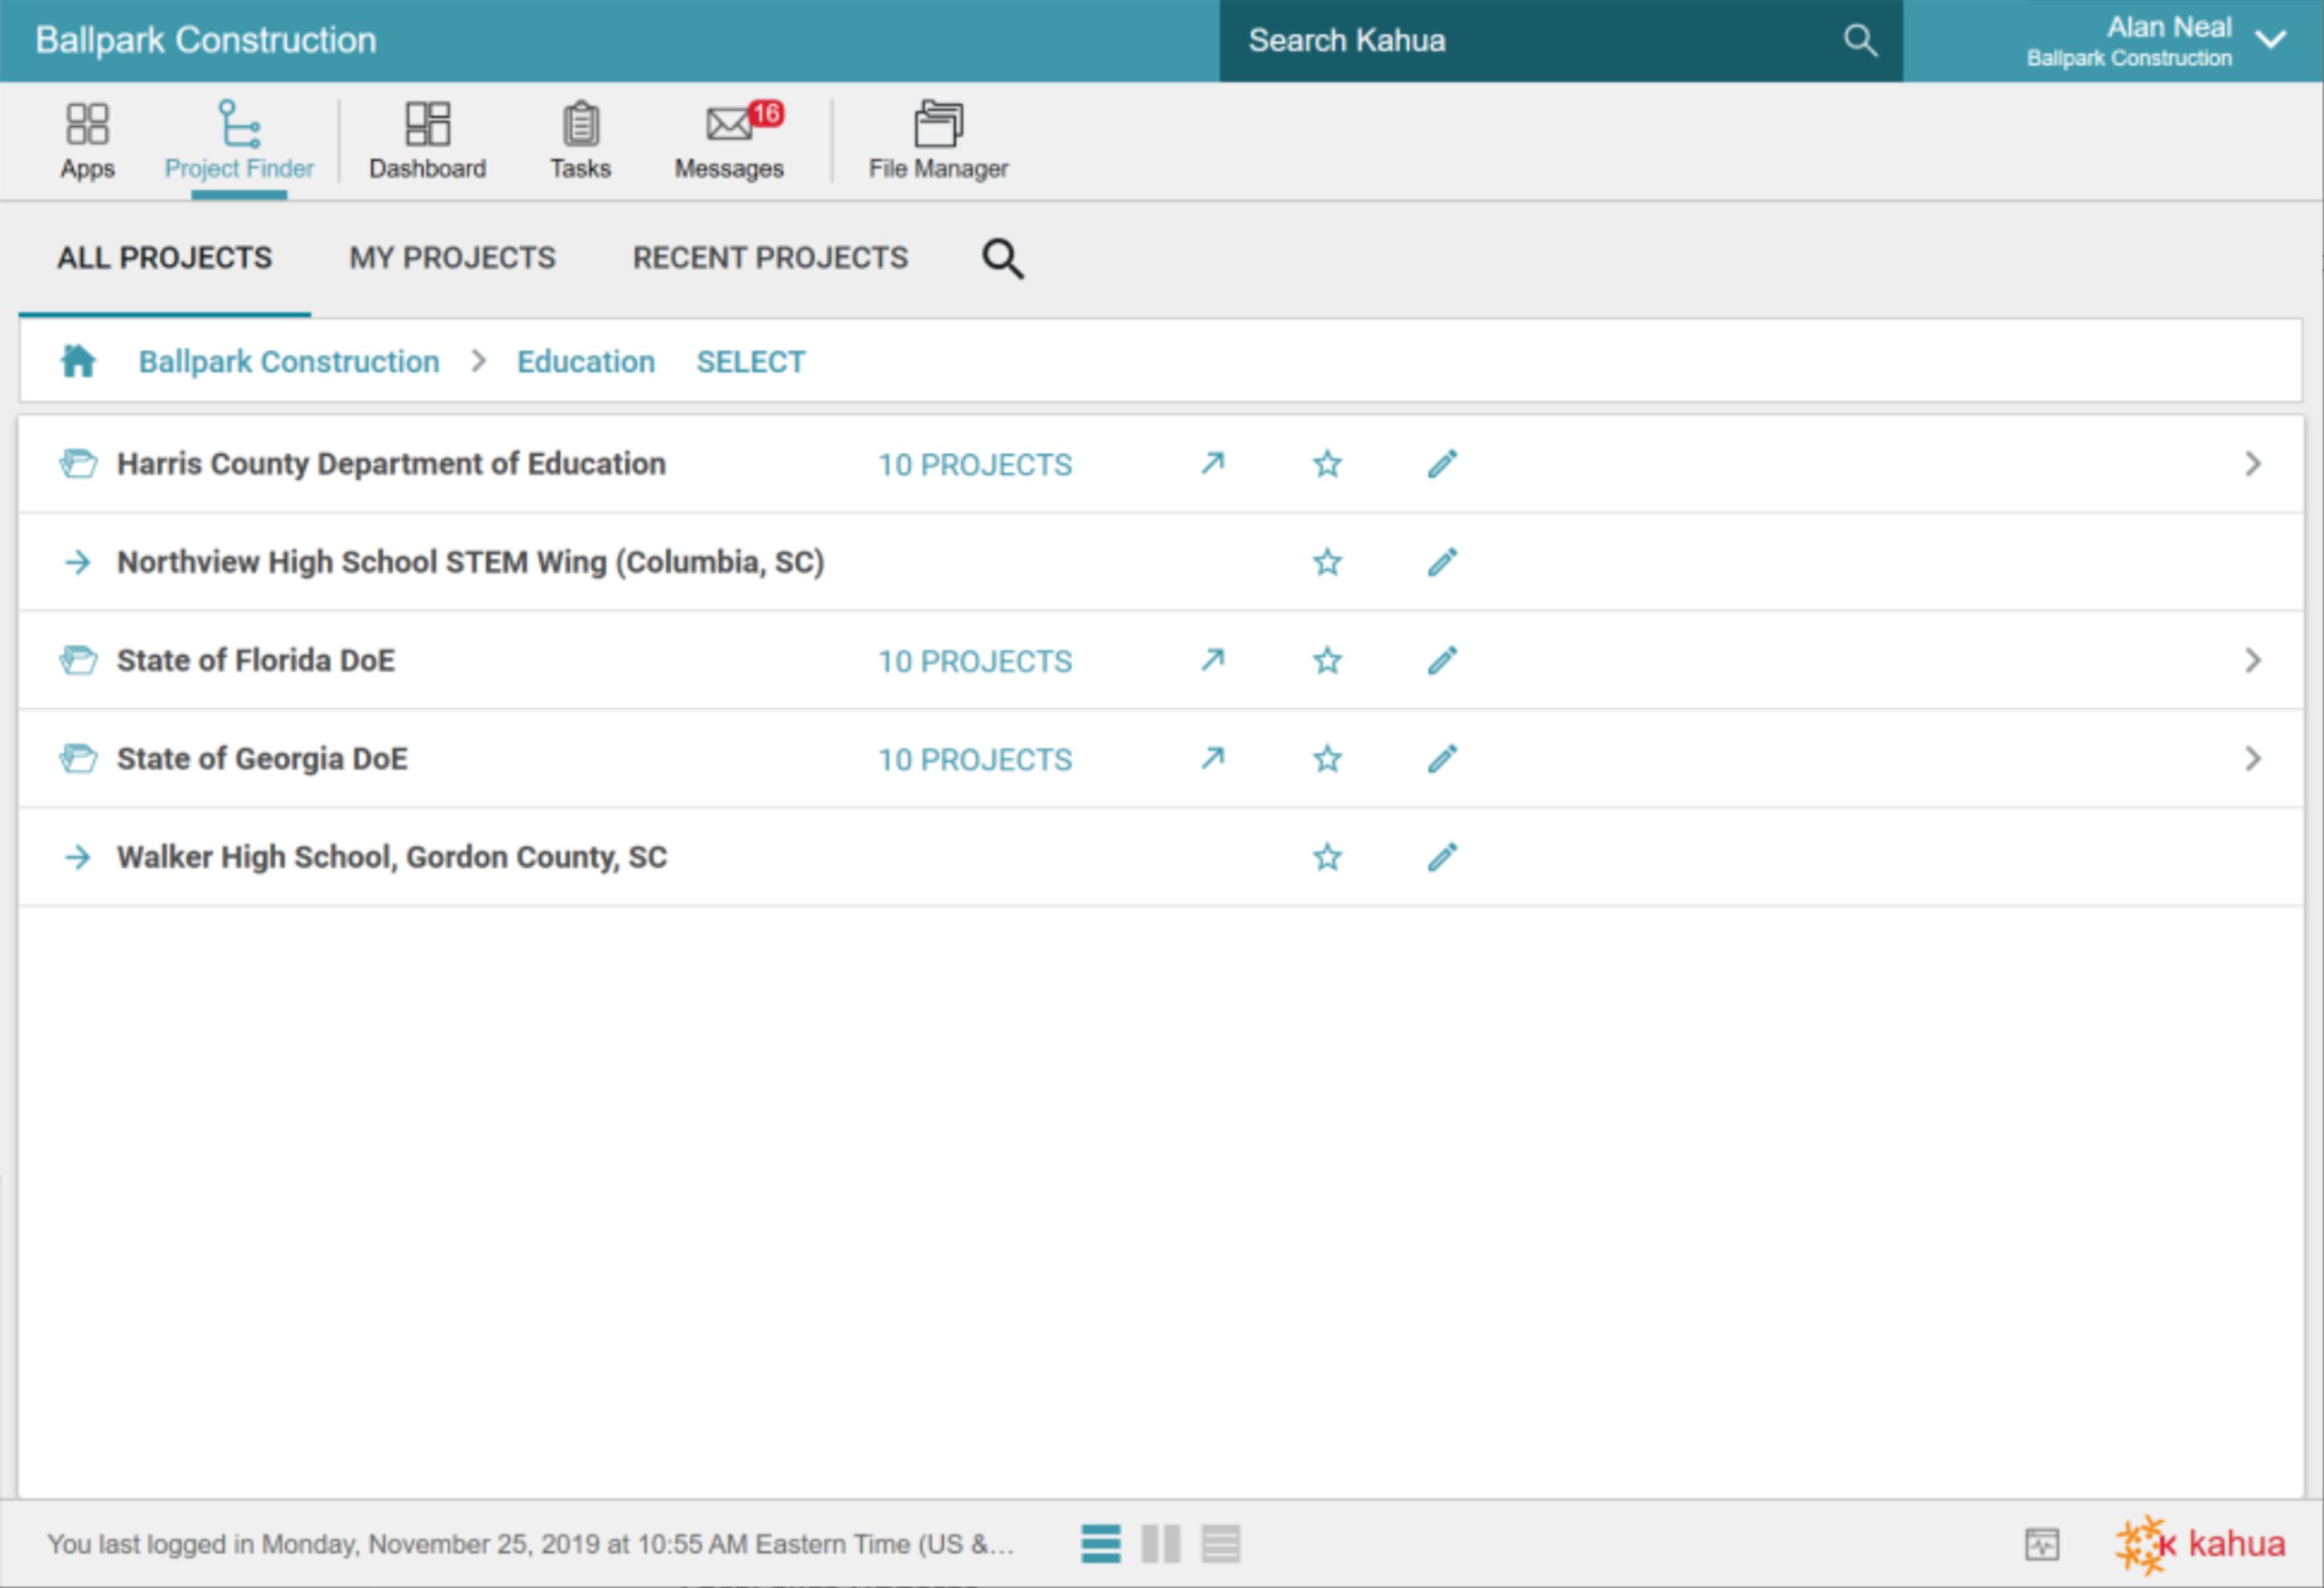This screenshot has width=2324, height=1588.
Task: Expand Harris County Department of Education chevron
Action: pos(2252,464)
